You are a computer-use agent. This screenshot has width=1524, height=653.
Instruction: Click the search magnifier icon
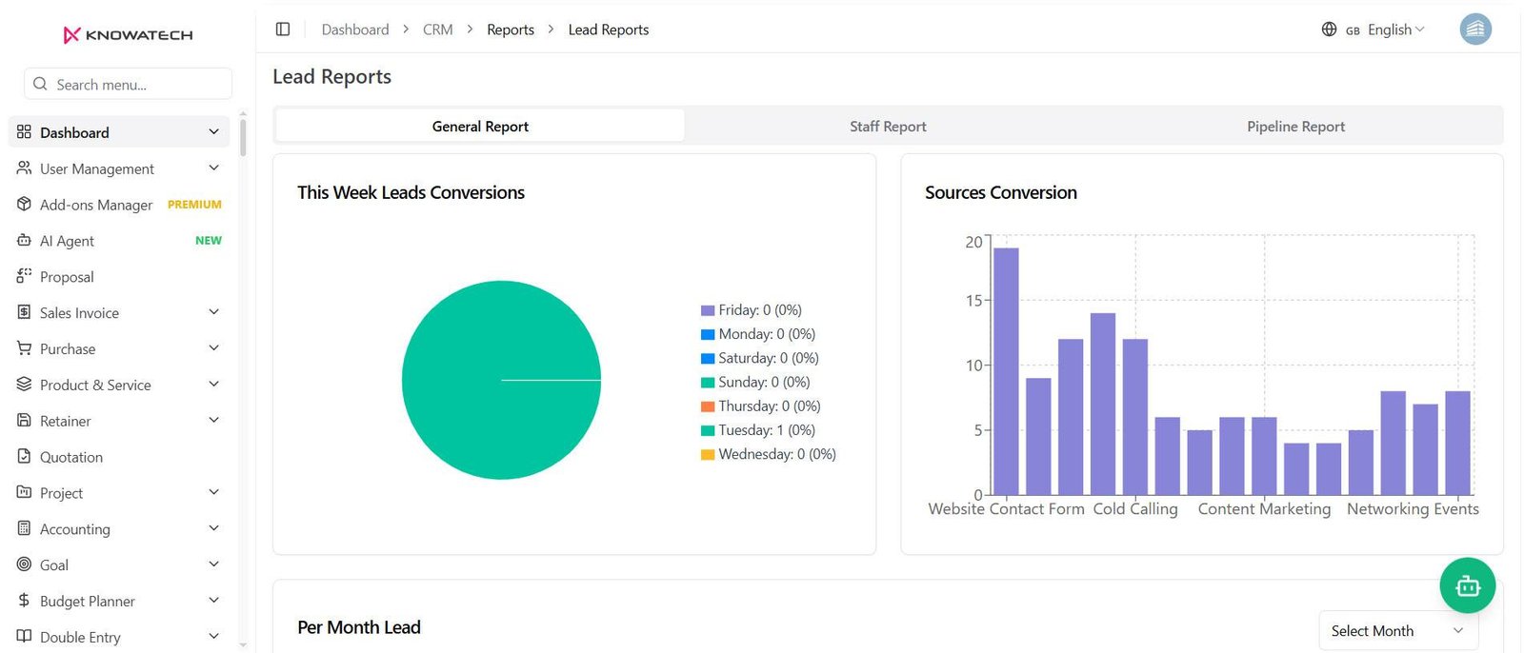(40, 84)
